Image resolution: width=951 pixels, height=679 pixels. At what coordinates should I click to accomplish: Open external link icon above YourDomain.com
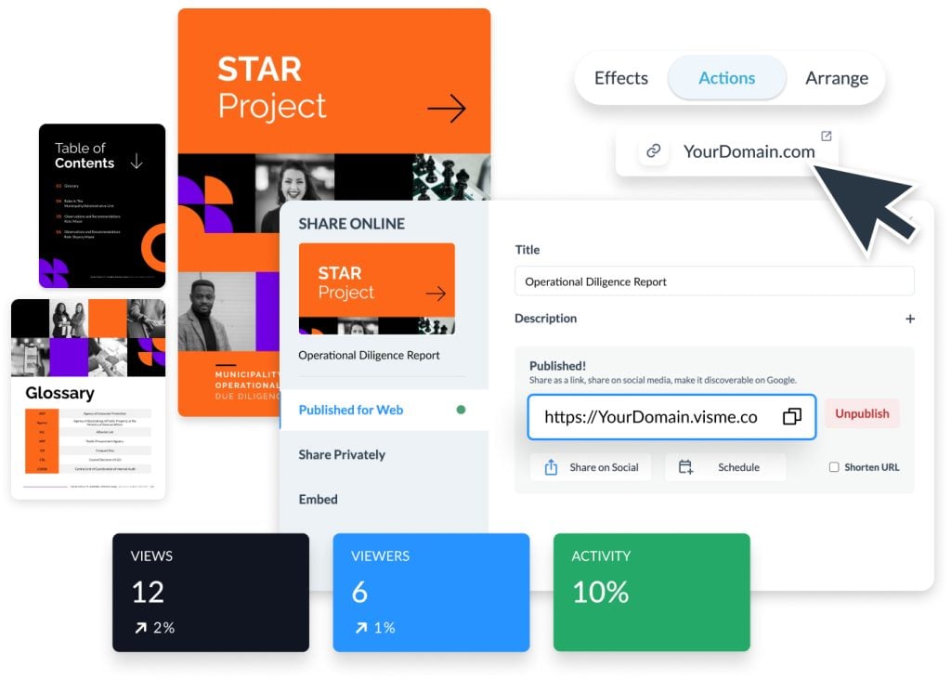(826, 137)
